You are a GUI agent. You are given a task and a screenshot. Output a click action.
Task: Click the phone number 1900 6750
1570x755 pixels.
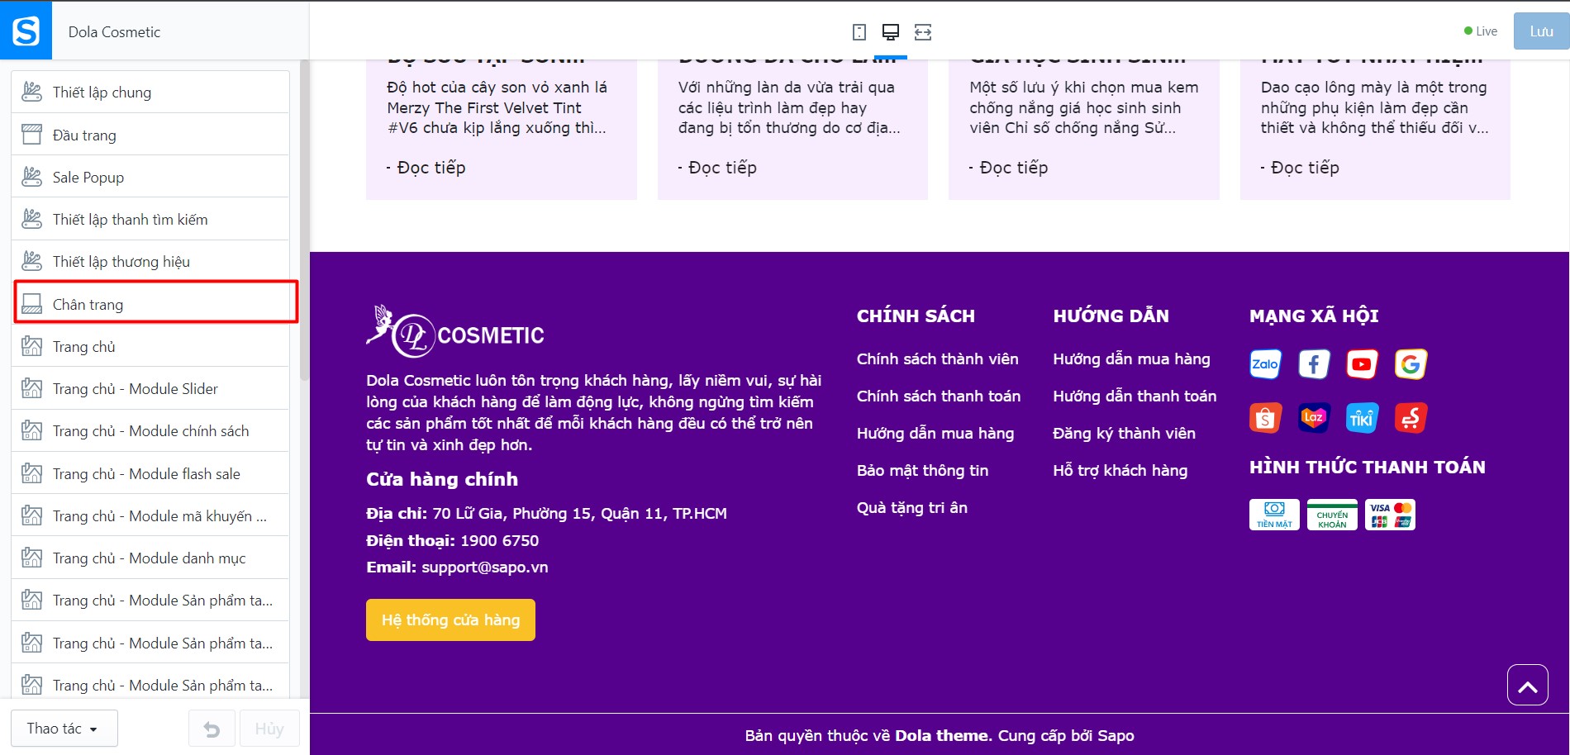(499, 540)
